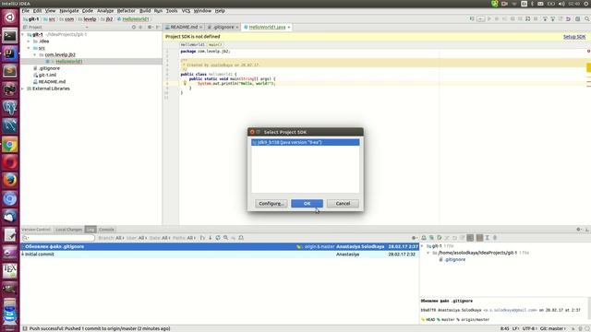Open Sublime Text from Ubuntu launcher
The height and width of the screenshot is (332, 591).
pos(10,71)
